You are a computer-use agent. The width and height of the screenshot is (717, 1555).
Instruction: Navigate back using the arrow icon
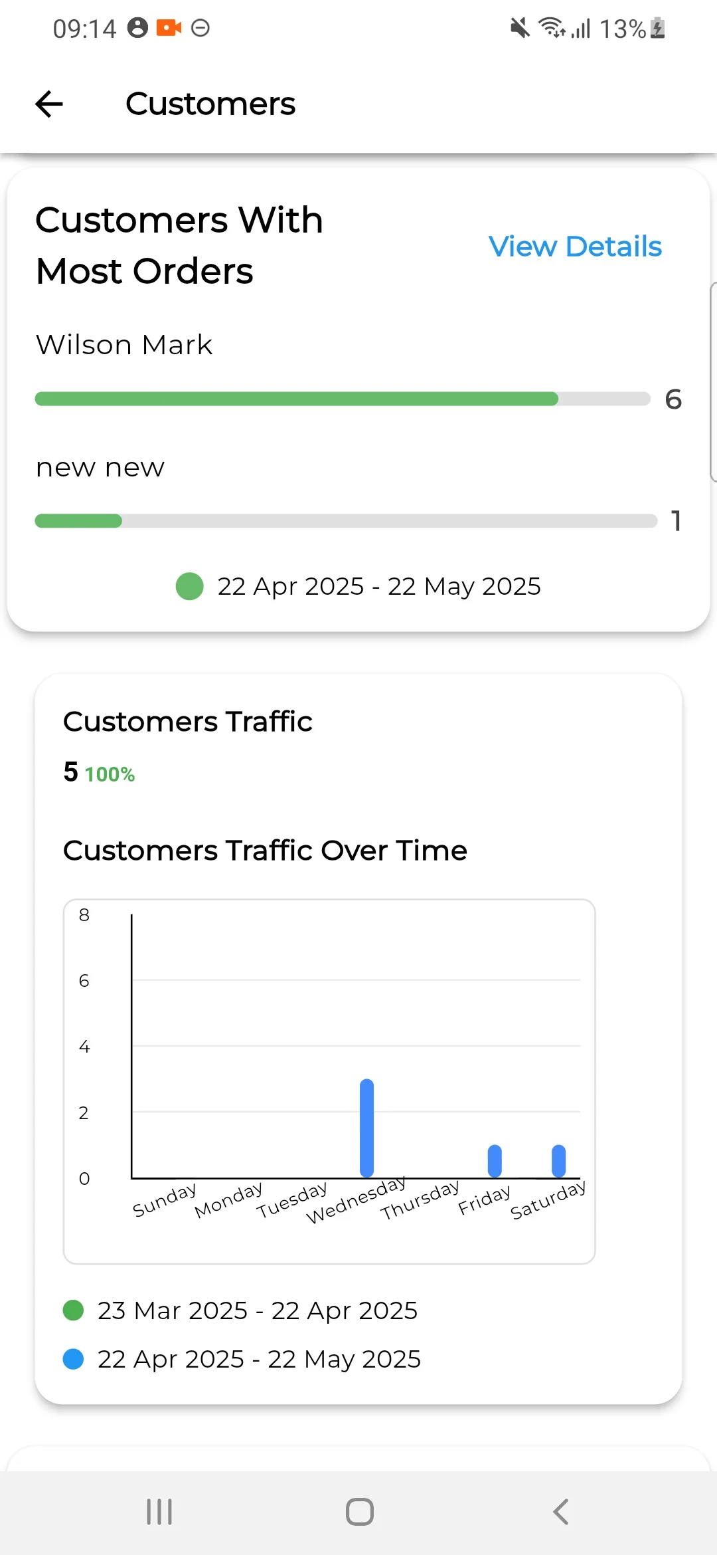tap(48, 104)
